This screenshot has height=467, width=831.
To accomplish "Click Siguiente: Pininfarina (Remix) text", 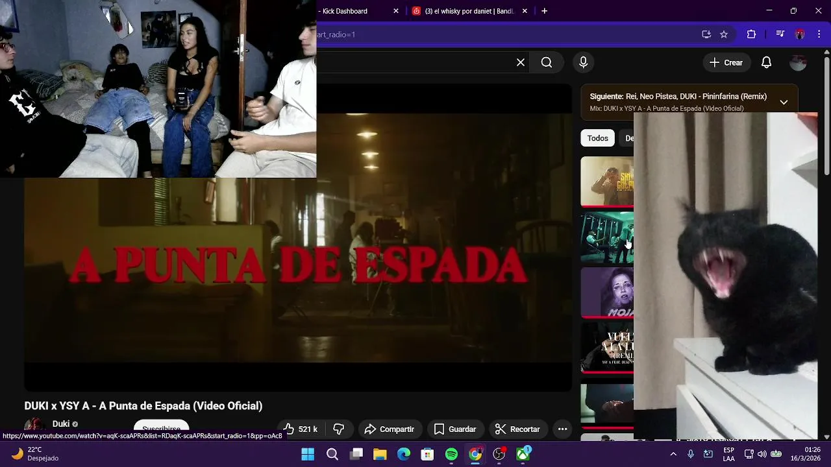I will (678, 96).
